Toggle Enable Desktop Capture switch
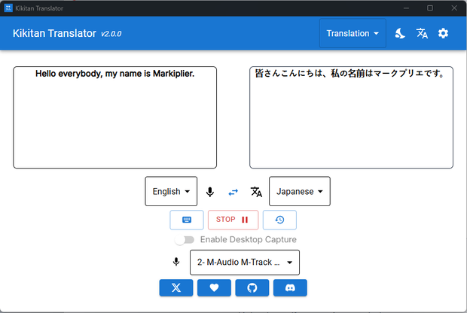467x313 pixels. pos(185,240)
